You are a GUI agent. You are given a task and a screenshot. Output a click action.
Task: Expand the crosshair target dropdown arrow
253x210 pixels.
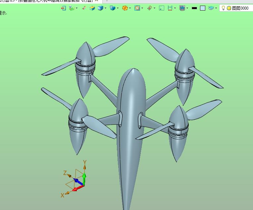154,8
